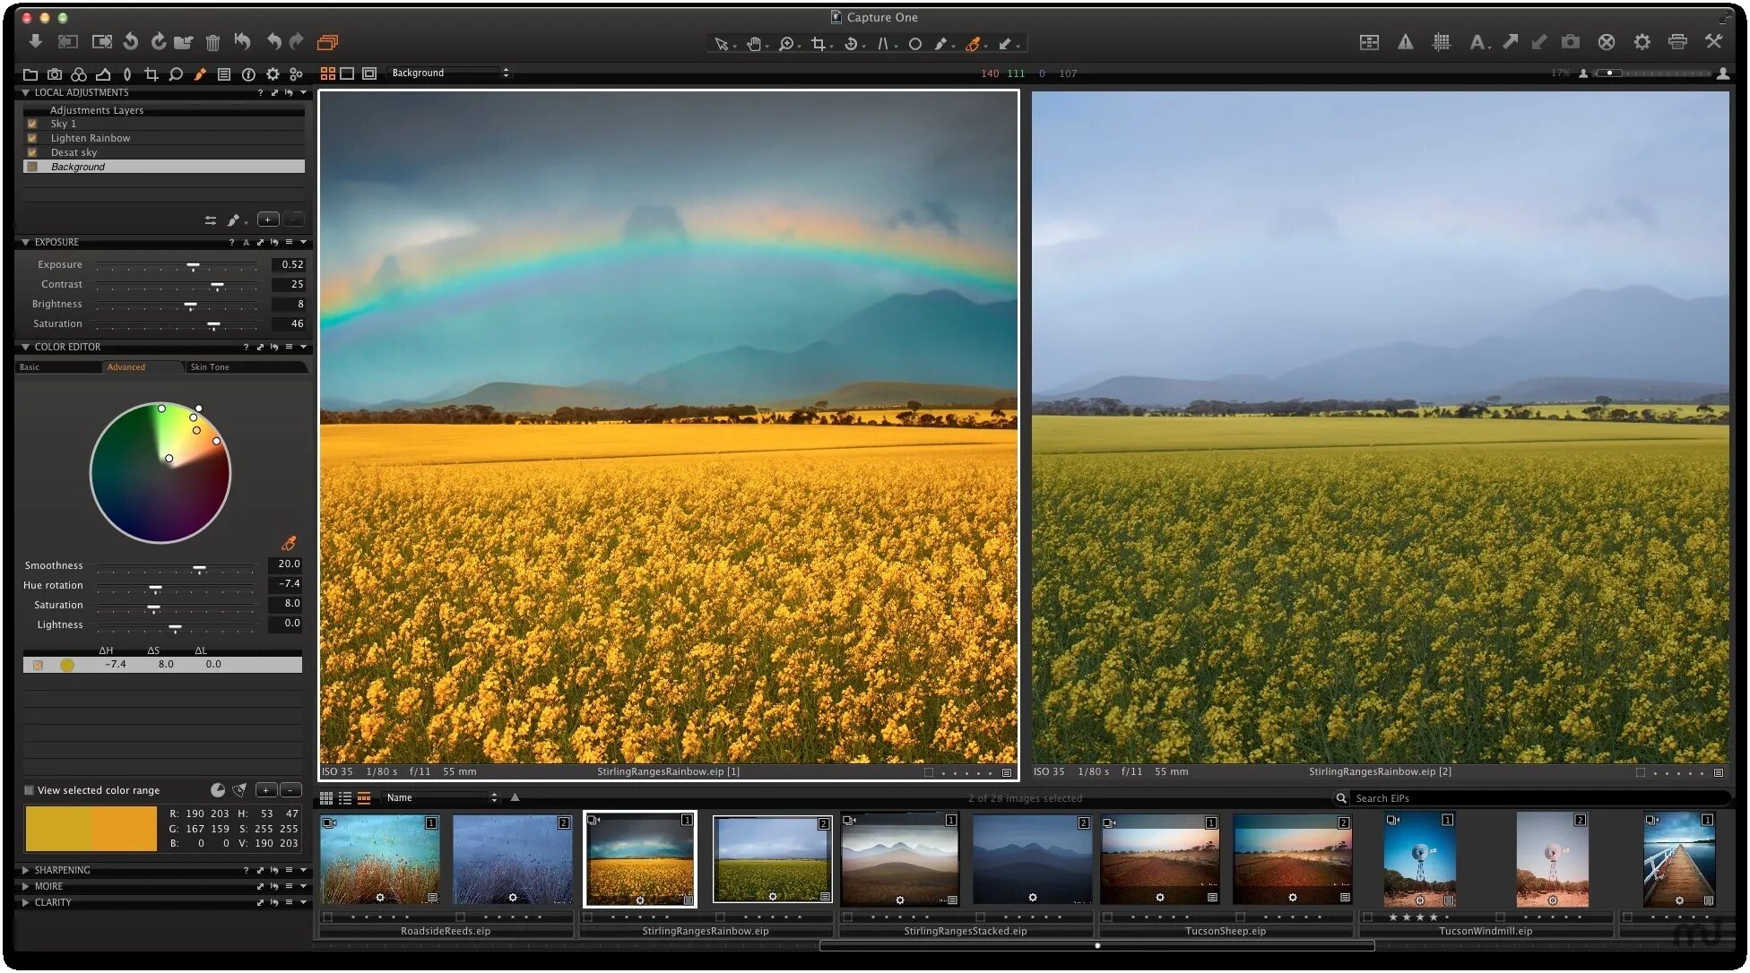The height and width of the screenshot is (973, 1750).
Task: Select the Pan hand cursor tool
Action: (x=753, y=43)
